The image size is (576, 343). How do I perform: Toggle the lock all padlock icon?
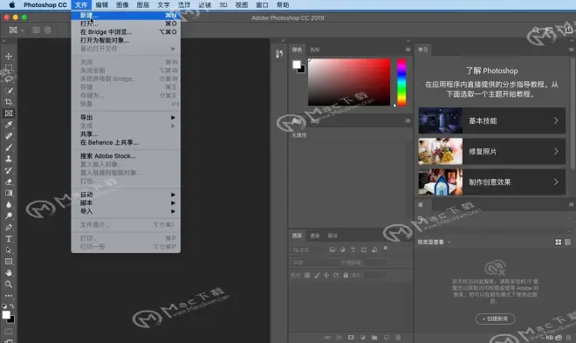(346, 275)
